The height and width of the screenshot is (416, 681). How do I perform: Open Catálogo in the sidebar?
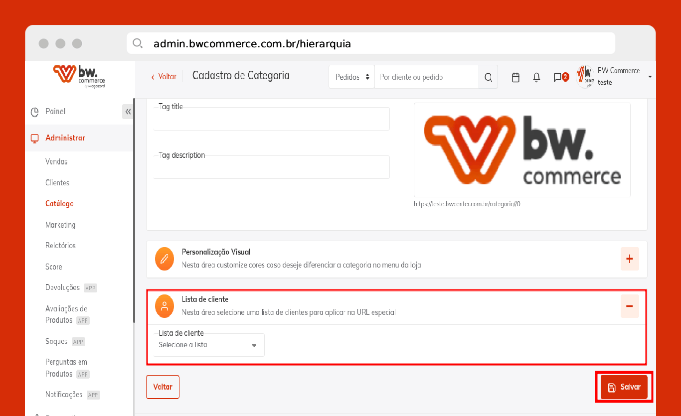pos(59,204)
